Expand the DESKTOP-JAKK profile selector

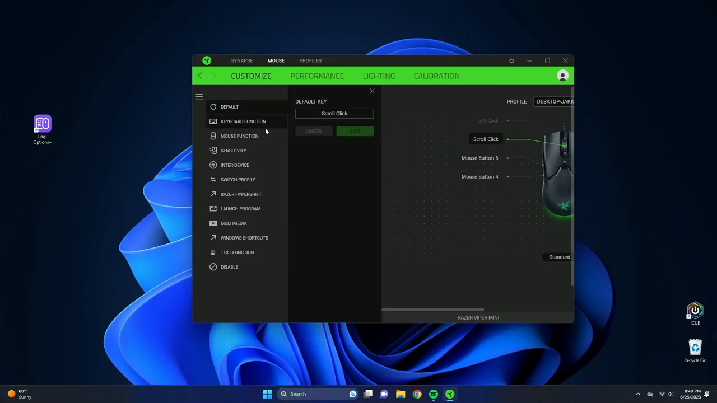click(555, 101)
